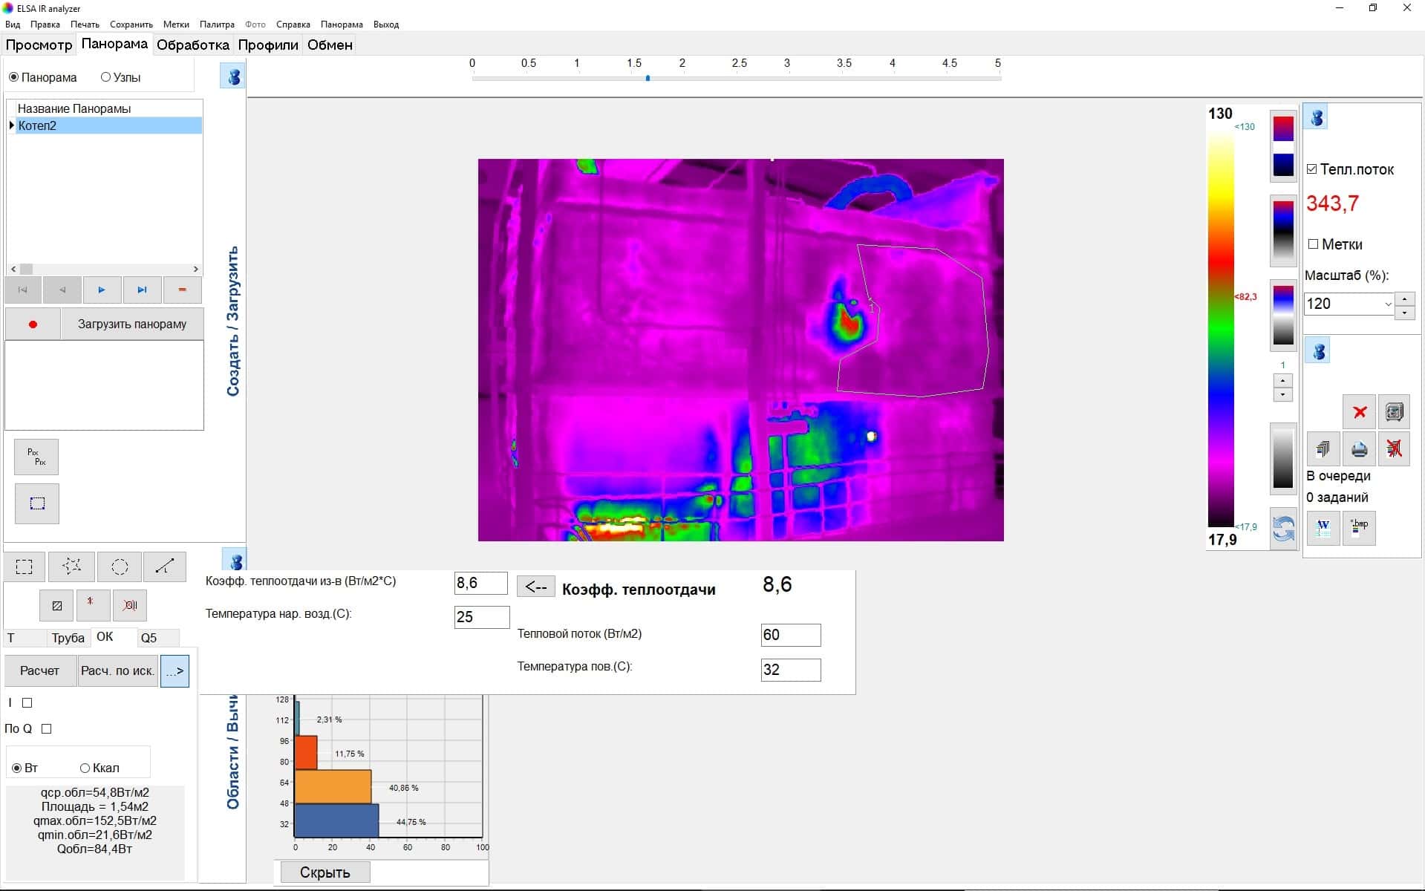The image size is (1425, 891).
Task: Increase the Масштаб stepper value
Action: coord(1404,298)
